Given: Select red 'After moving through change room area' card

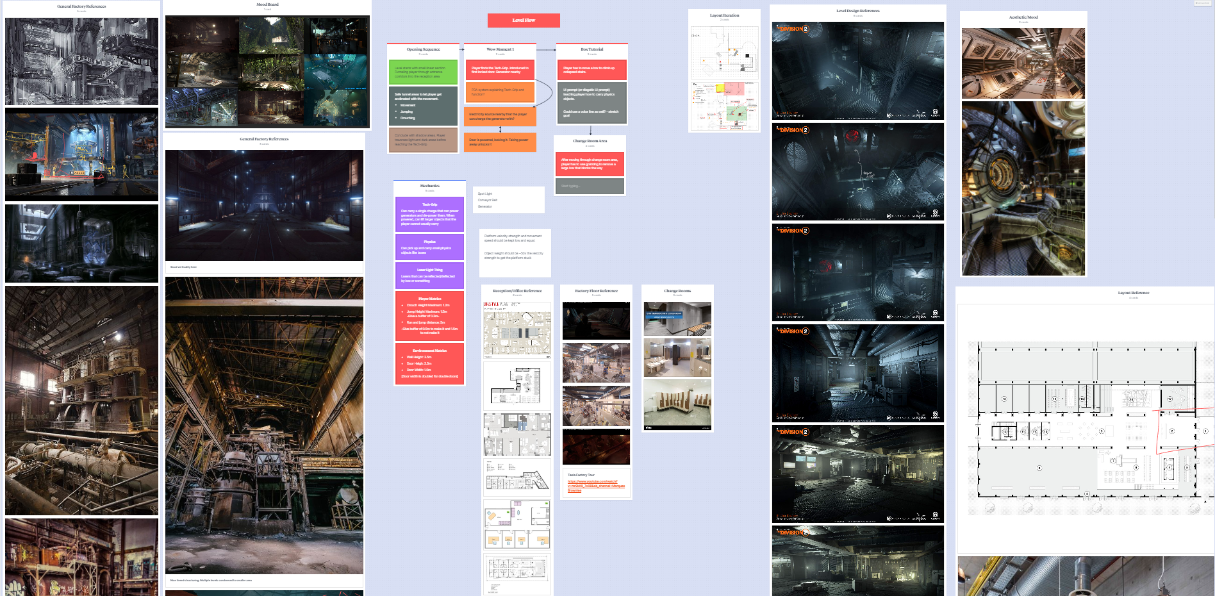Looking at the screenshot, I should pyautogui.click(x=590, y=164).
